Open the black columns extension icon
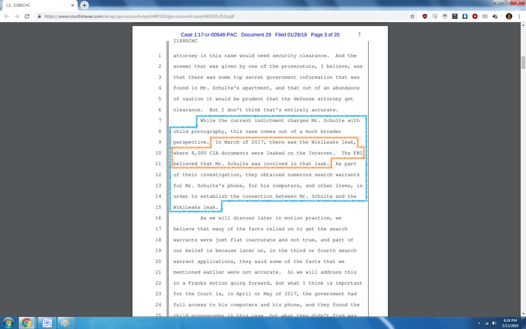This screenshot has height=329, width=526. click(455, 16)
